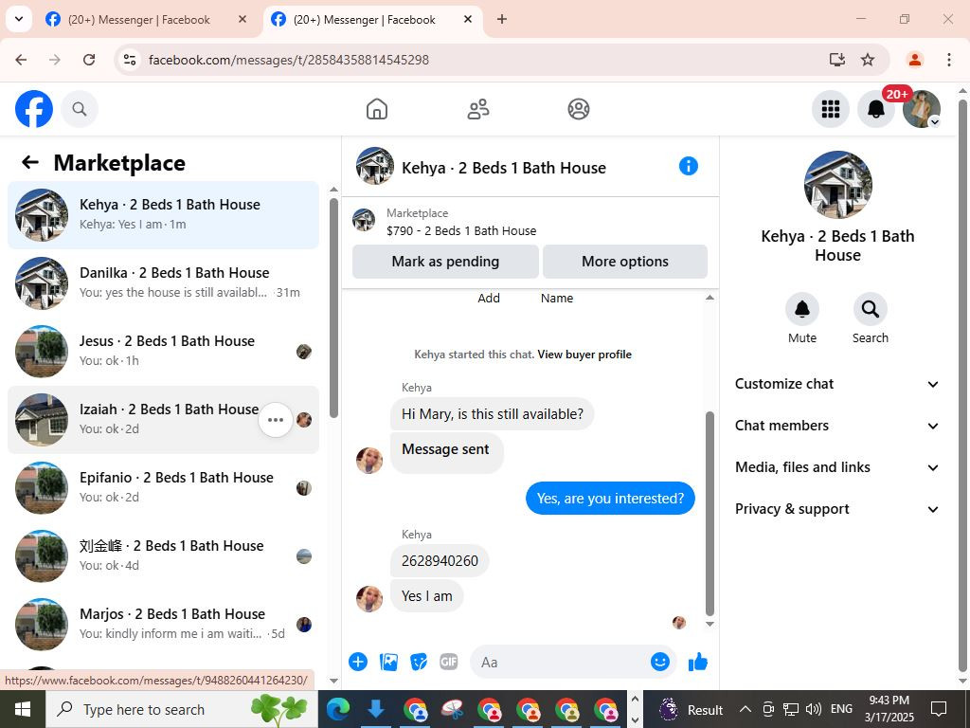
Task: Click the Aa message input field
Action: (x=560, y=662)
